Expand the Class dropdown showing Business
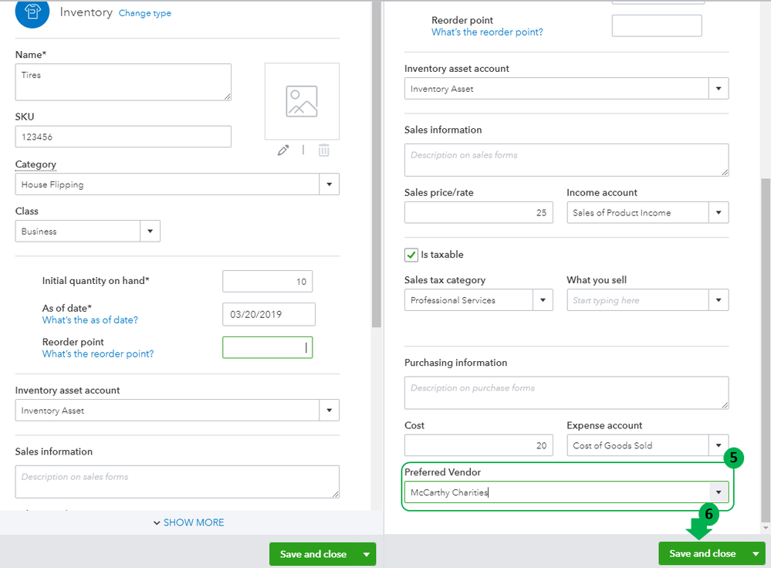Screen dimensions: 771x568 (x=150, y=231)
